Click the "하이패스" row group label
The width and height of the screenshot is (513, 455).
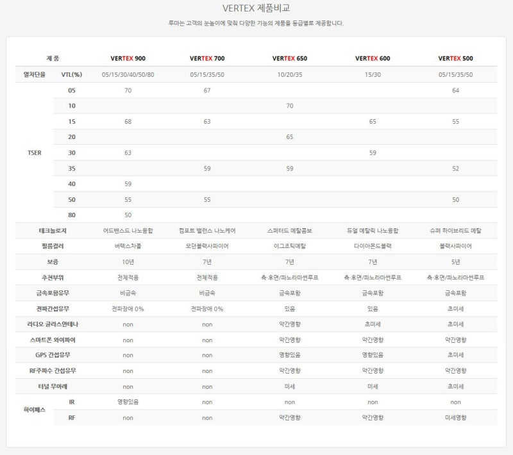pyautogui.click(x=35, y=409)
